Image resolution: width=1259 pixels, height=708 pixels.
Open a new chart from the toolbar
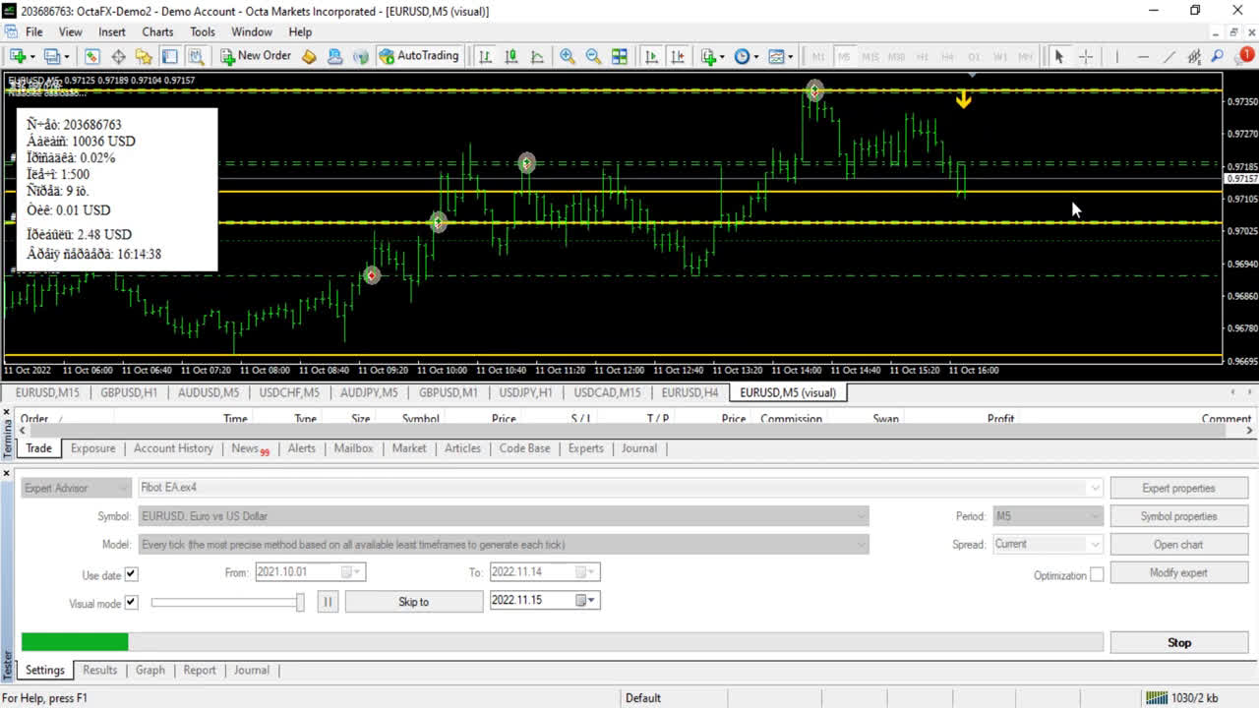[18, 56]
